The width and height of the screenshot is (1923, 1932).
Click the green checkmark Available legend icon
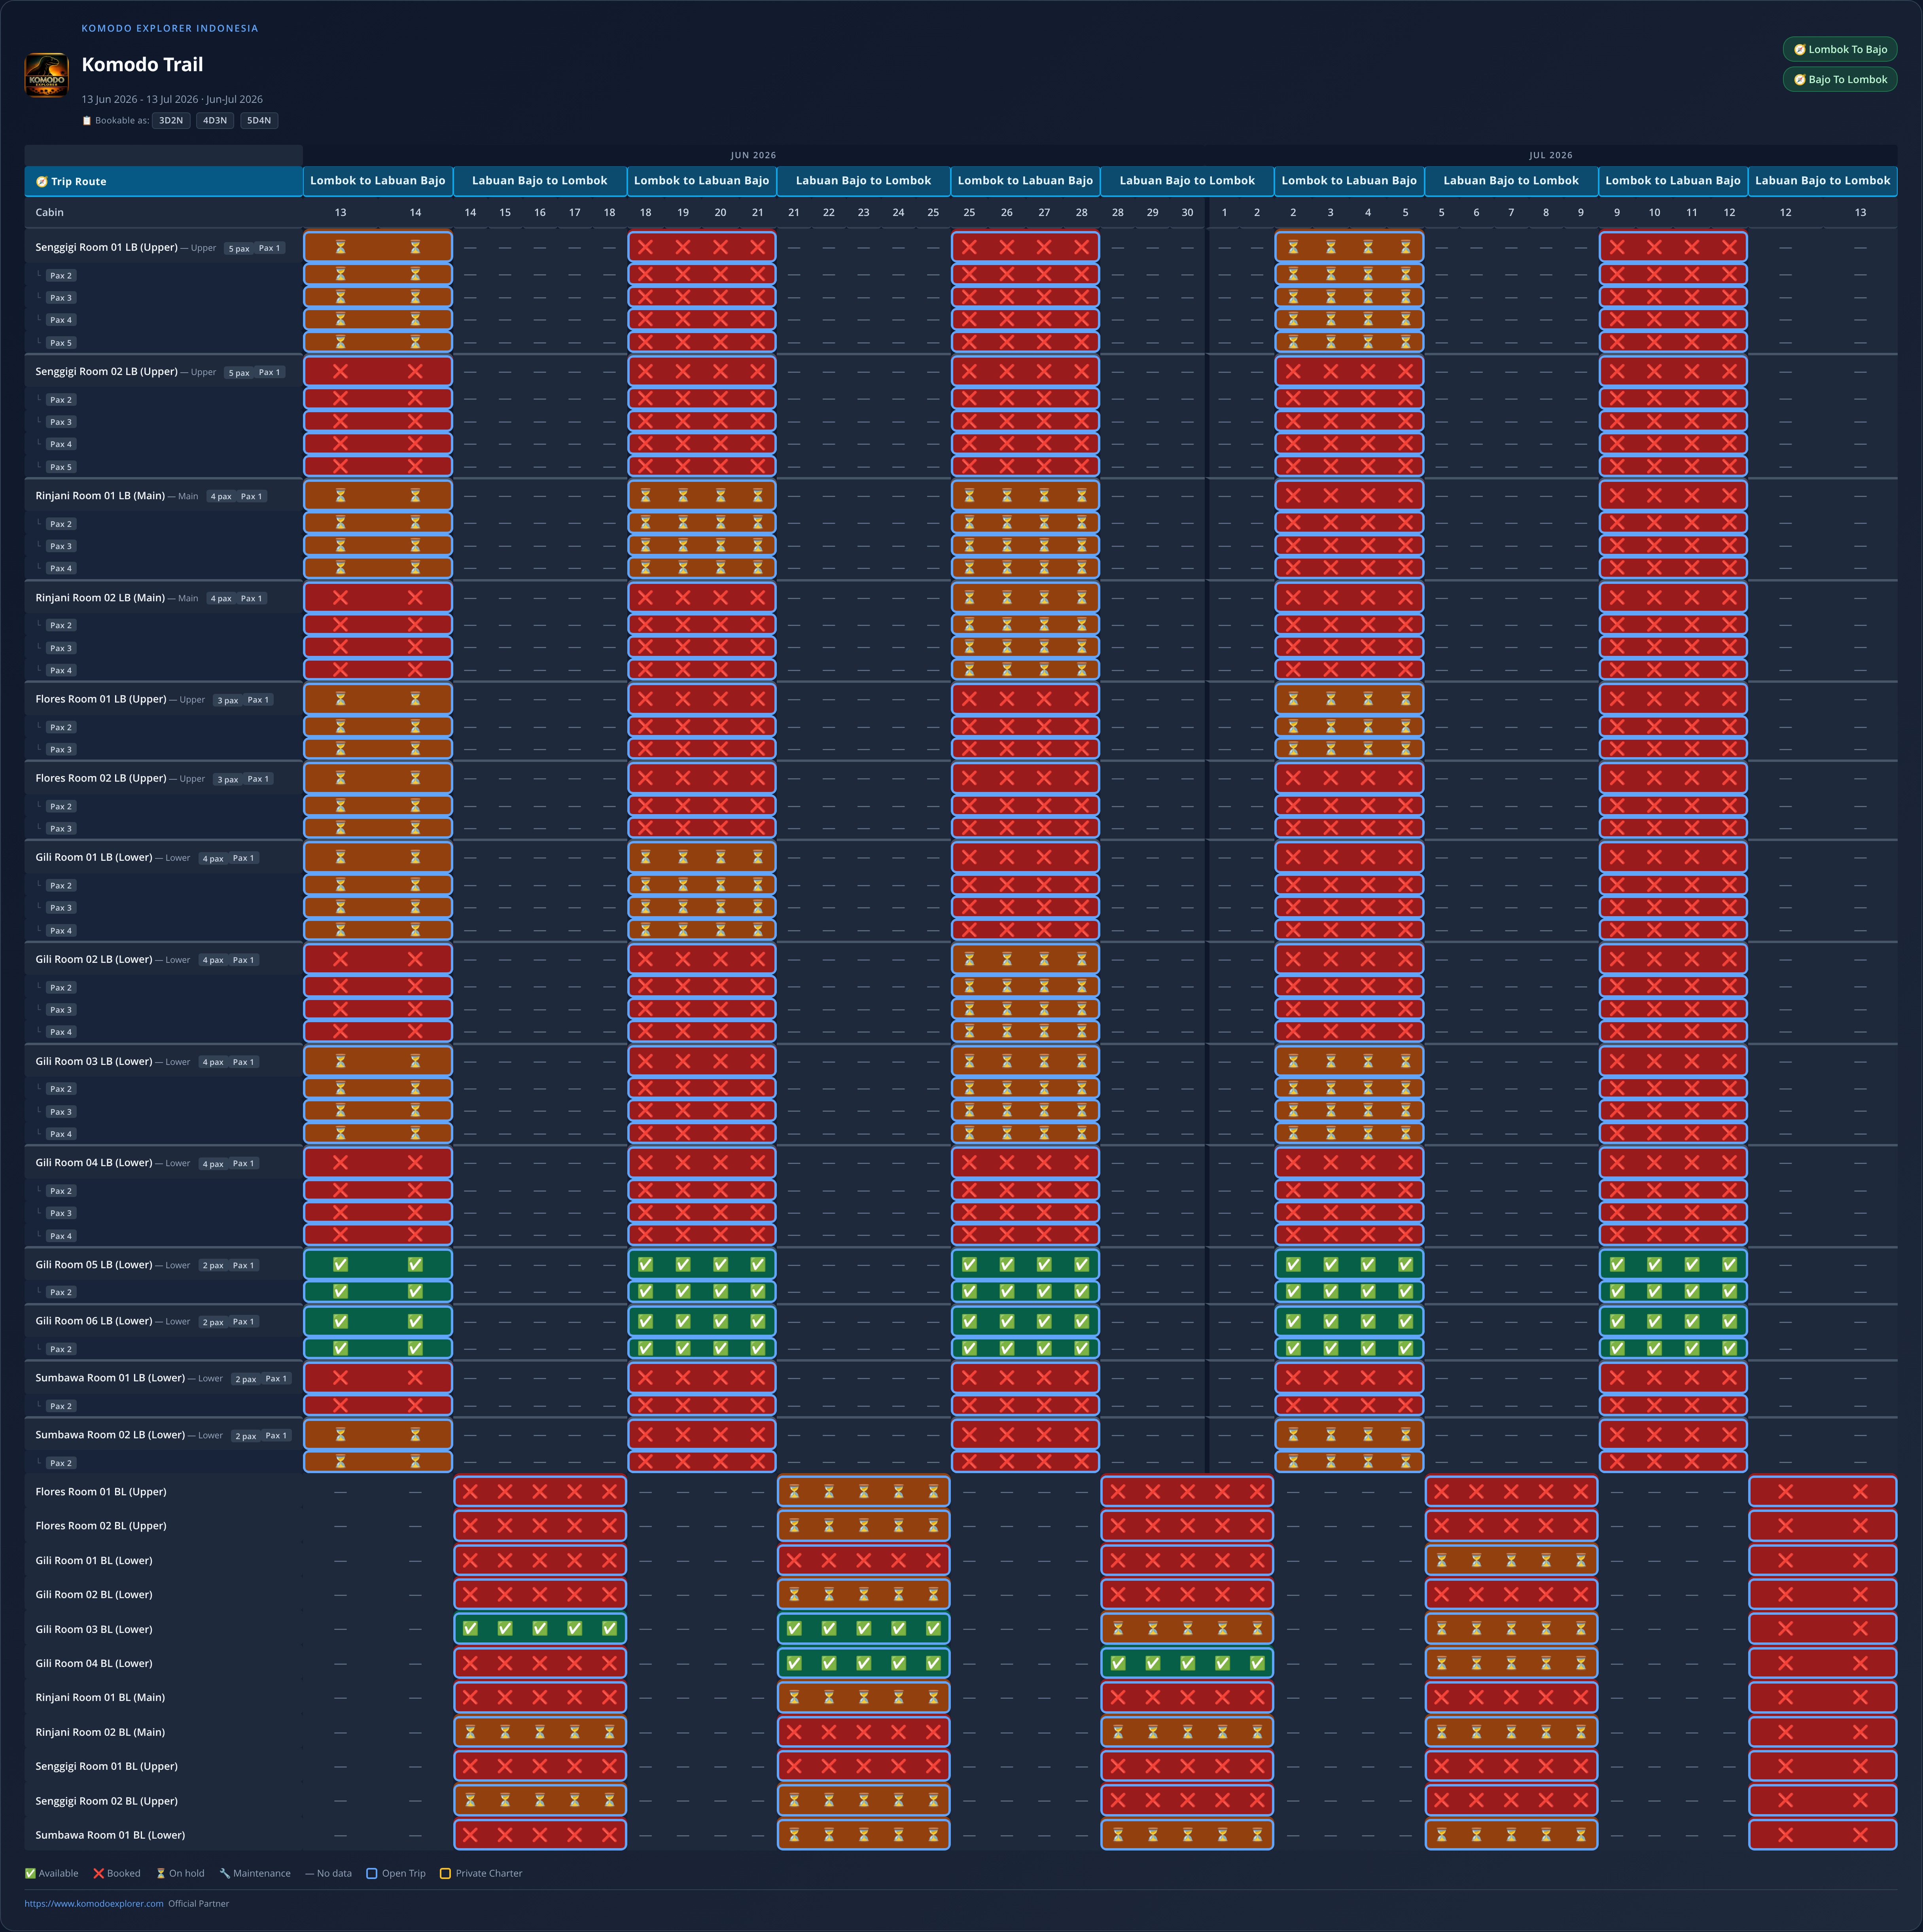[x=30, y=1873]
